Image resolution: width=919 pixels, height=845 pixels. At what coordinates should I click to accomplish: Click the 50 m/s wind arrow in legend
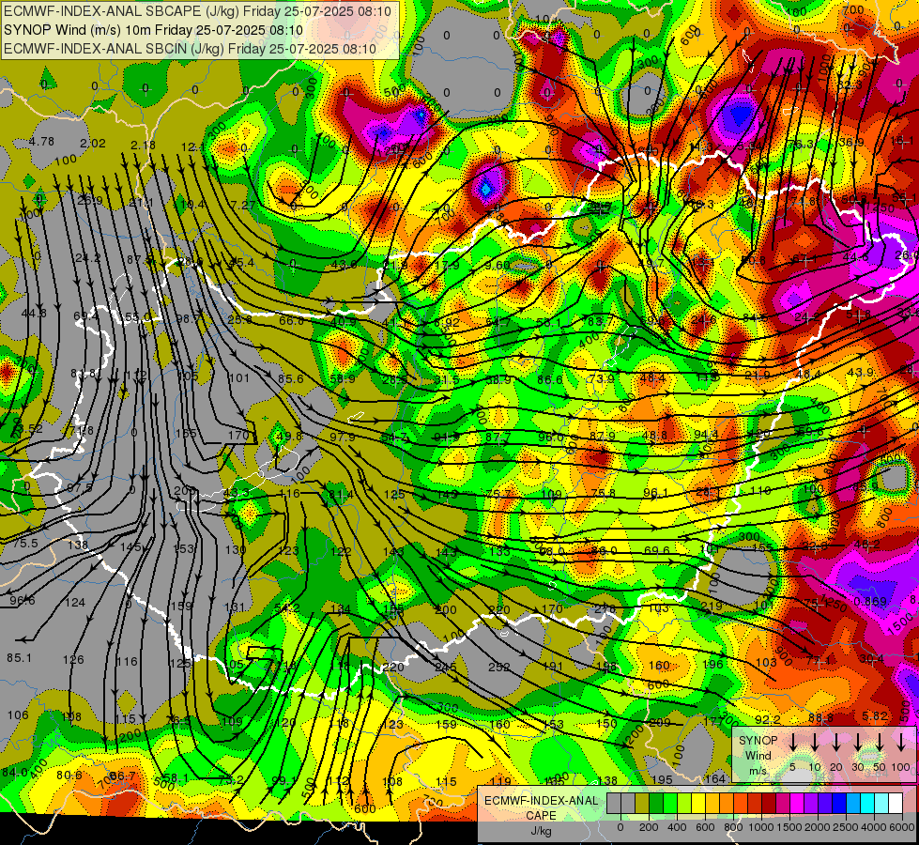880,742
